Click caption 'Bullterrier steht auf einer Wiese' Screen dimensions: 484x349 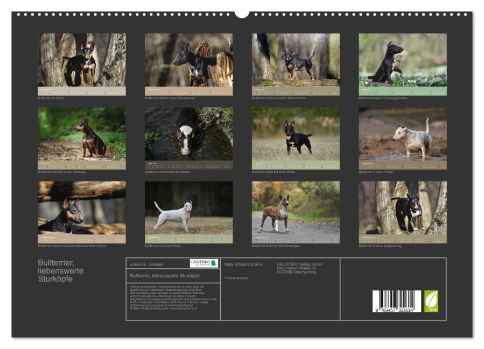(x=273, y=172)
